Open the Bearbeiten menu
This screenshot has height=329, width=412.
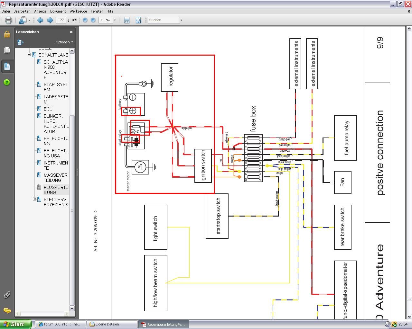pos(22,11)
